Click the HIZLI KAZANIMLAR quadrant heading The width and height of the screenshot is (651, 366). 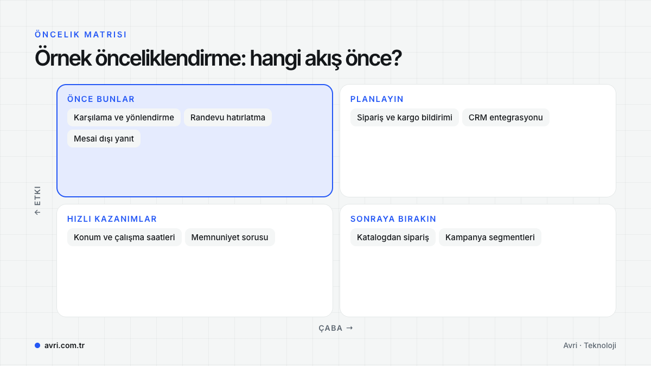tap(112, 219)
